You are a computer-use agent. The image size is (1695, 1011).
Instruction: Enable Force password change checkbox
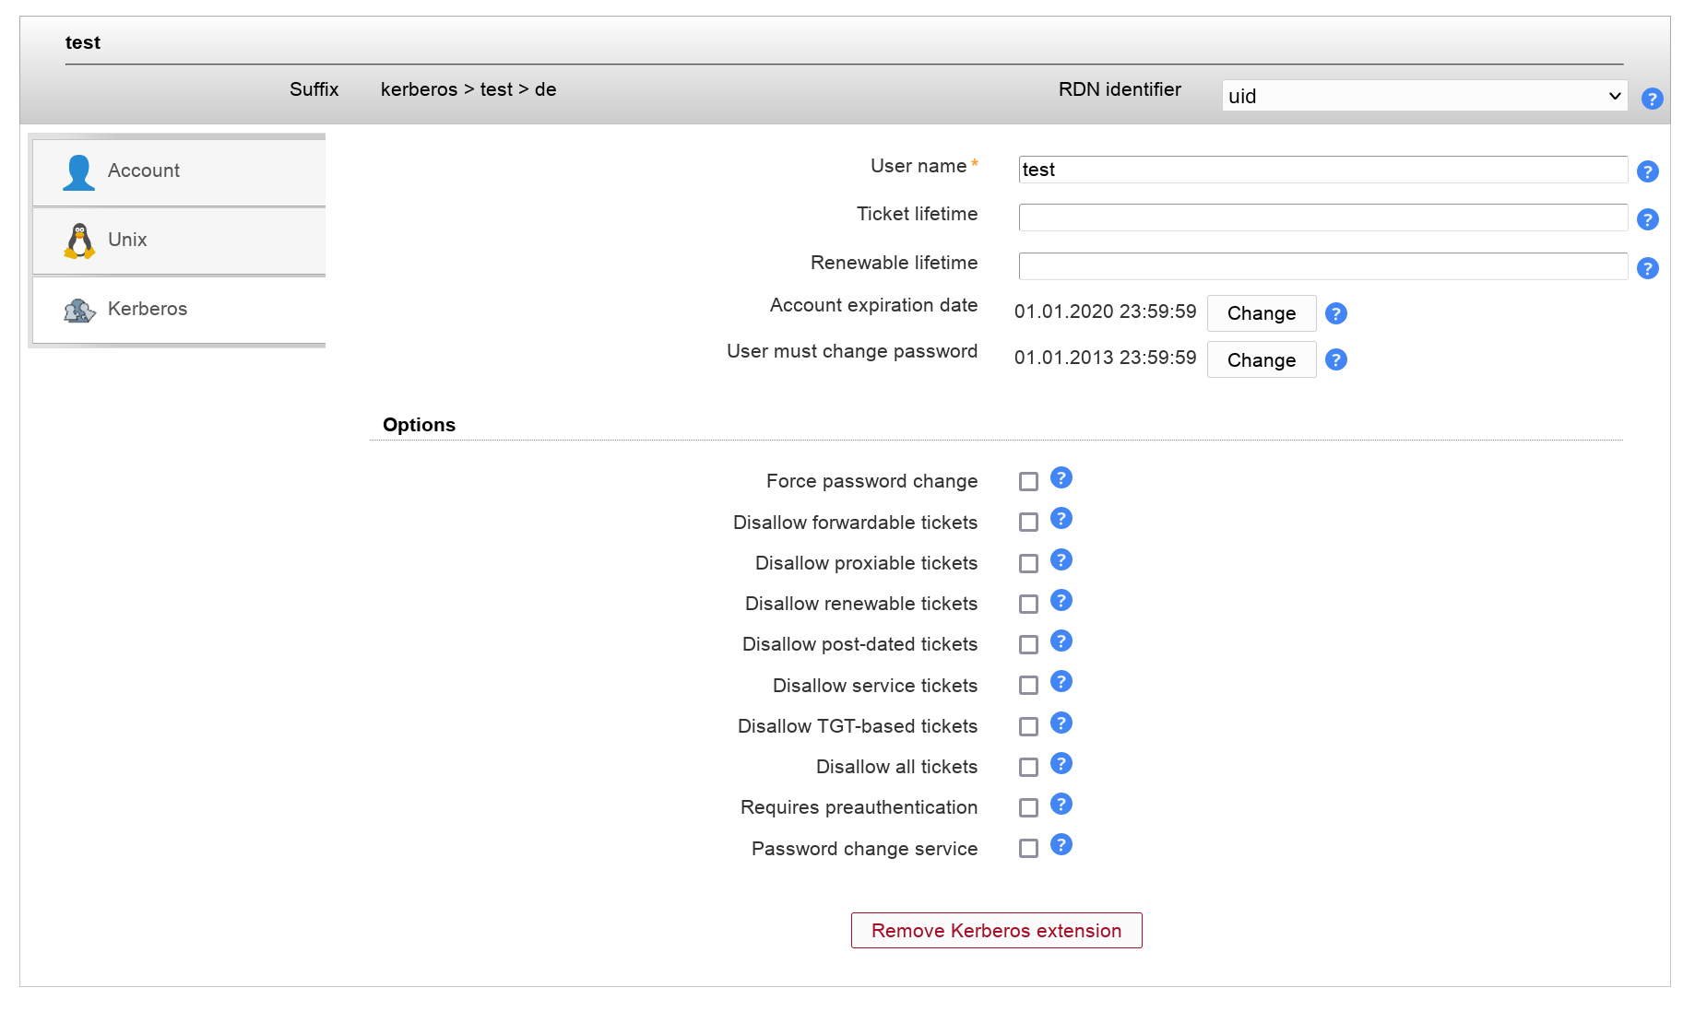tap(1028, 481)
